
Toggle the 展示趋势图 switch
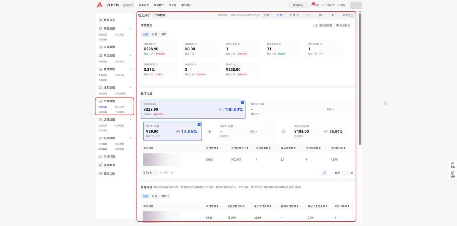315,26
